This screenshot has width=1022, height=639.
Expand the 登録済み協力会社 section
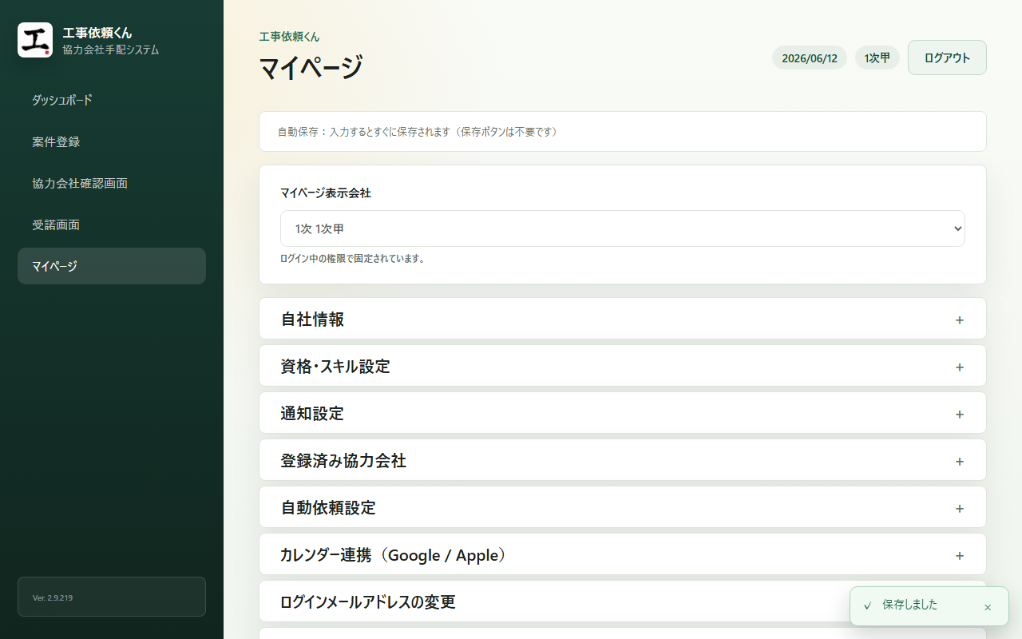(x=623, y=460)
